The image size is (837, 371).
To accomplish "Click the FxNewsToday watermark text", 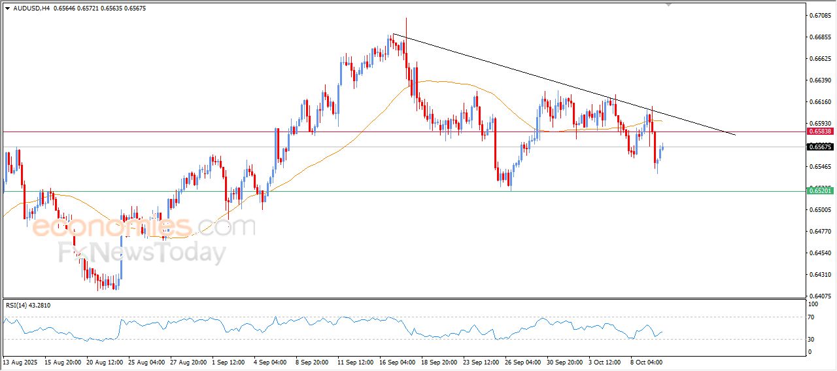I will tap(143, 253).
